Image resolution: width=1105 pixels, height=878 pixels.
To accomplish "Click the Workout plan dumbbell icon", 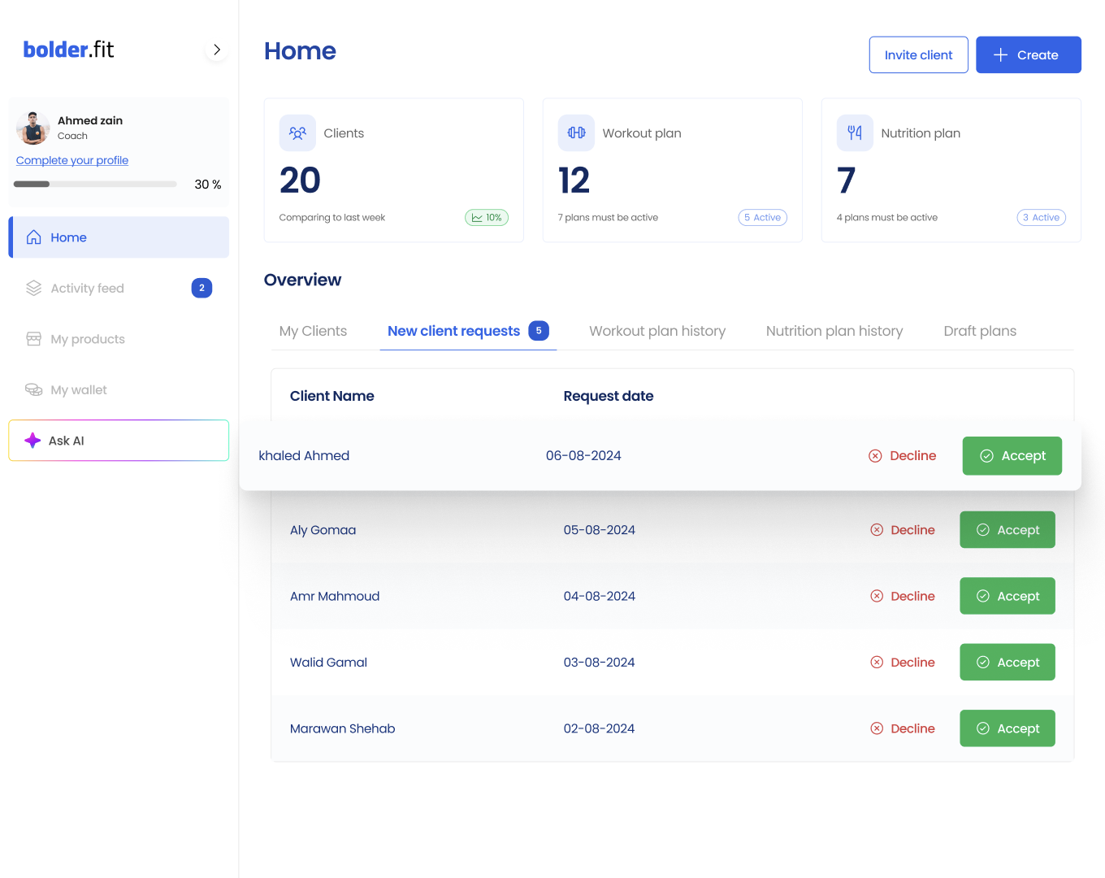I will tap(576, 133).
